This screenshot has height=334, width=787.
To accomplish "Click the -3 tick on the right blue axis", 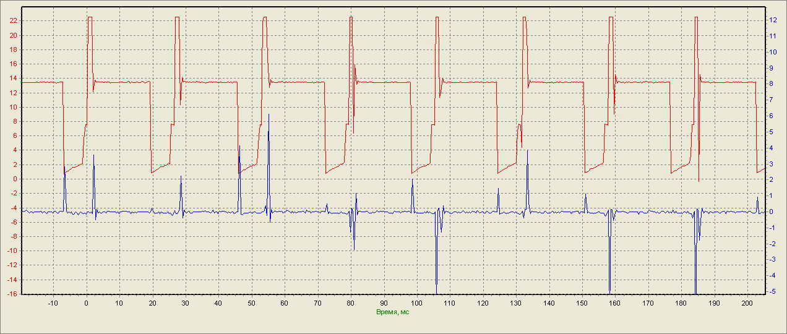I will 772,259.
